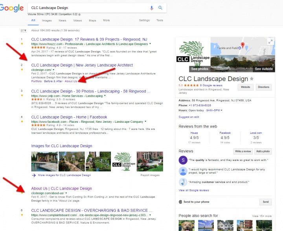This screenshot has height=231, width=283.
Task: Open the dog photo under People also search
Action: coord(187,225)
